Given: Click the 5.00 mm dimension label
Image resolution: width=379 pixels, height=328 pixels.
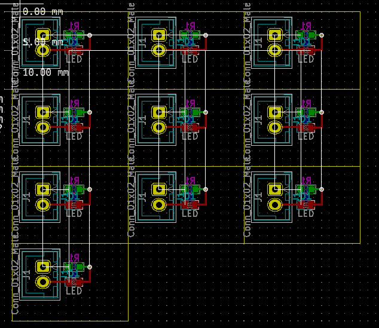Looking at the screenshot, I should (43, 42).
